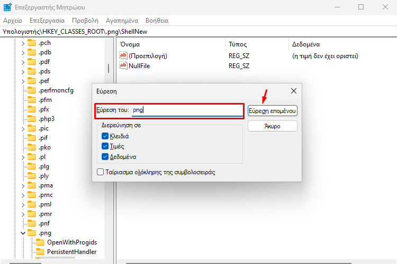
Task: Select the .pef folder icon
Action: [32, 81]
